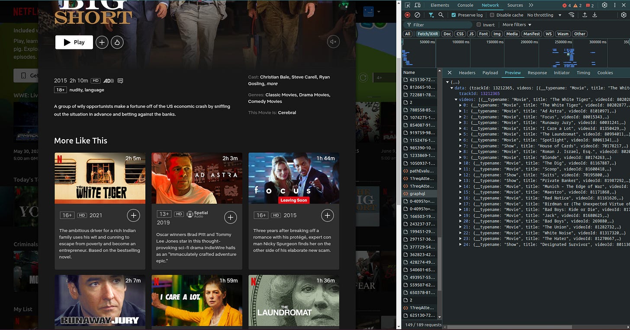
Task: Add The White Tiger to My List
Action: click(133, 215)
